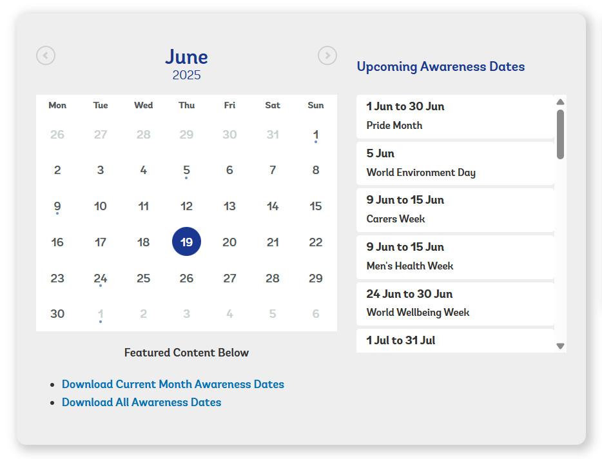Select 22 June on the calendar
Image resolution: width=602 pixels, height=459 pixels.
(x=316, y=242)
